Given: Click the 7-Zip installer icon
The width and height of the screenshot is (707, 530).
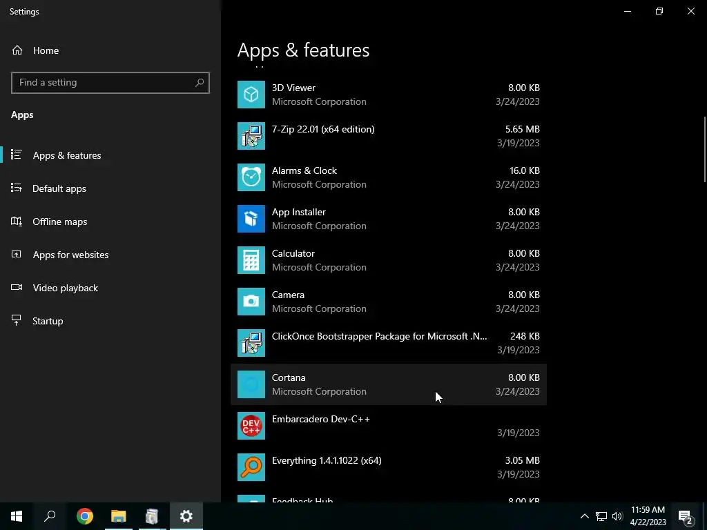Looking at the screenshot, I should pos(251,136).
